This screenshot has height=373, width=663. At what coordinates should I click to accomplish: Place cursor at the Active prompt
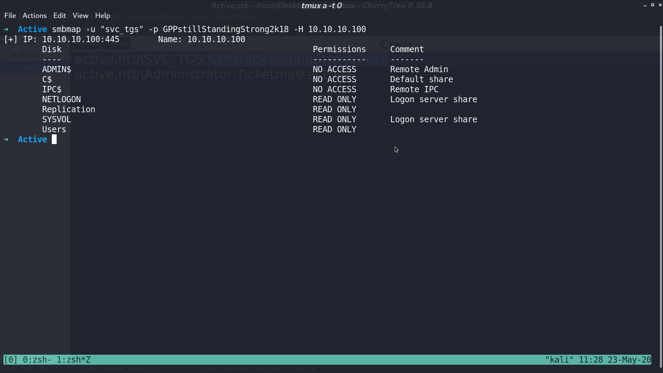point(54,140)
